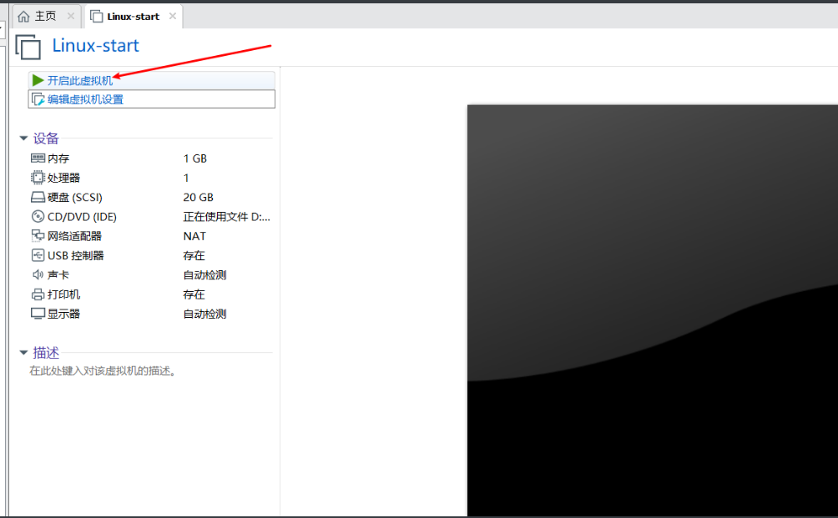
Task: Click the 描述 section heading text
Action: 46,353
